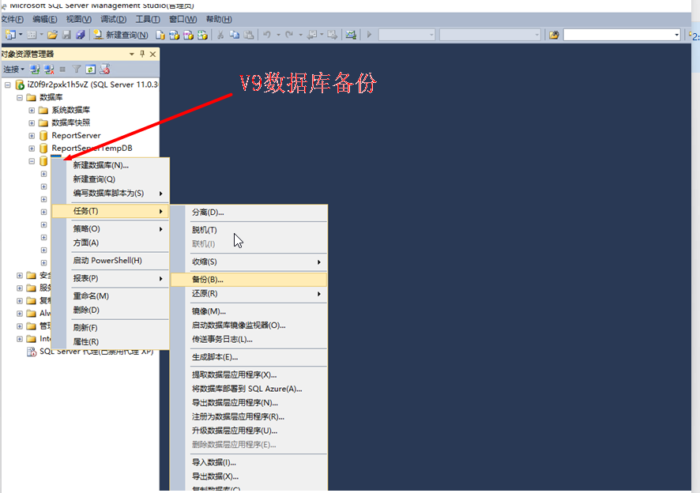Click the Disconnect icon in Object Explorer
The width and height of the screenshot is (700, 493).
tap(48, 70)
